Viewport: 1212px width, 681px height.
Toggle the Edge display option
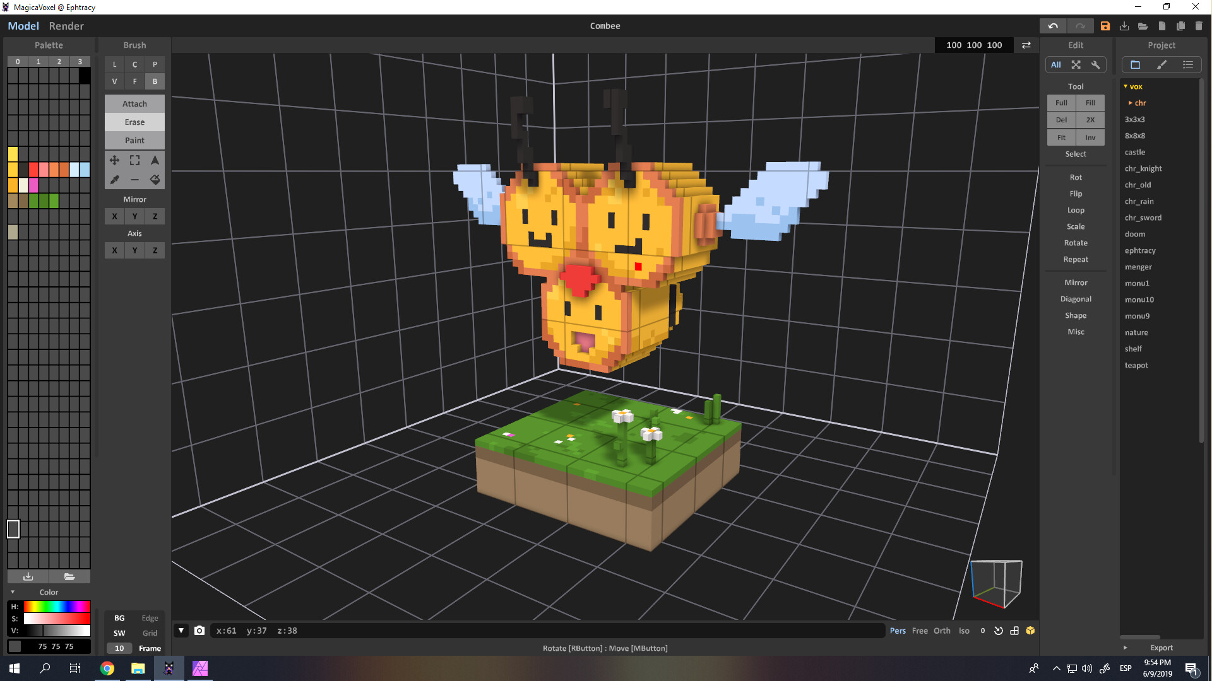click(150, 618)
